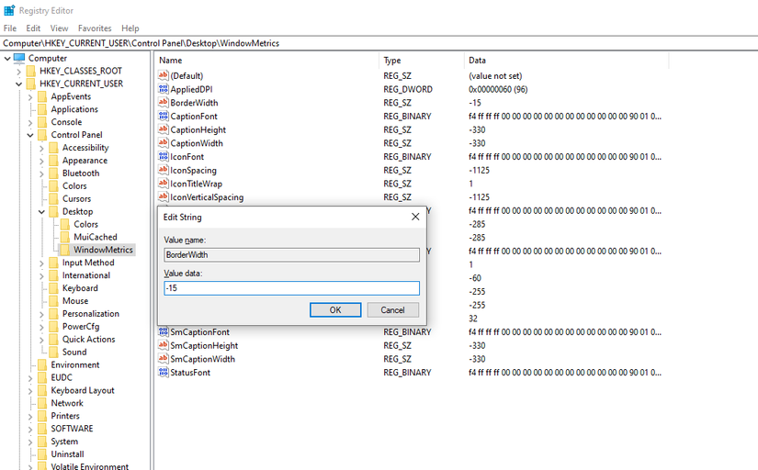Select the Network key in the tree
The width and height of the screenshot is (758, 470).
[x=67, y=403]
